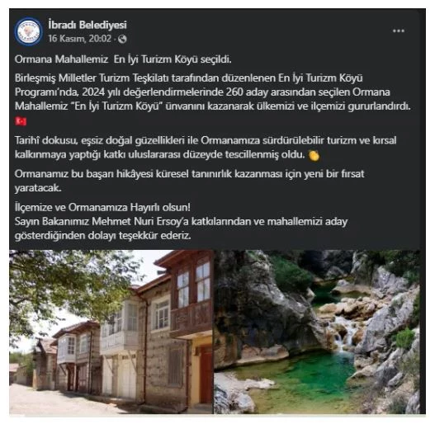The width and height of the screenshot is (435, 424).
Task: Click the line starting "Tarihî dokusu, eşsiz doğal"
Action: (x=206, y=140)
